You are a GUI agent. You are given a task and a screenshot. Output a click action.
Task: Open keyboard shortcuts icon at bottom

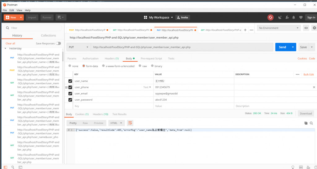tap(308, 167)
